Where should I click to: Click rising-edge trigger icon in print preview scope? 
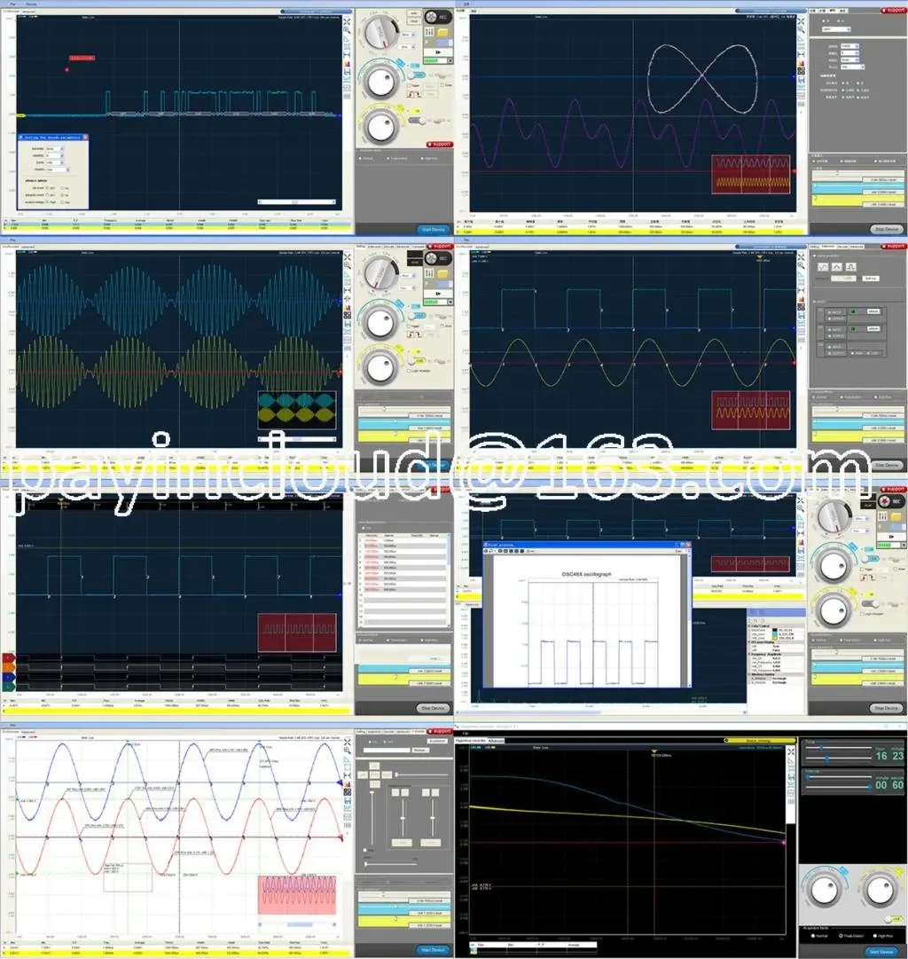tap(865, 577)
